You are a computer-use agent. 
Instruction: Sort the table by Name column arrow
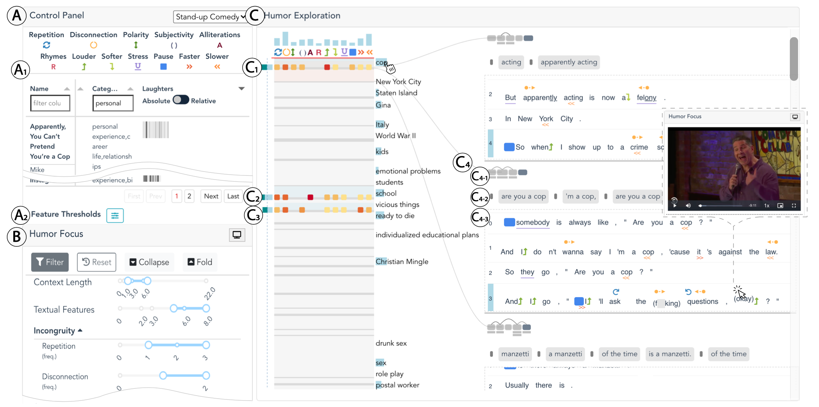pos(67,89)
